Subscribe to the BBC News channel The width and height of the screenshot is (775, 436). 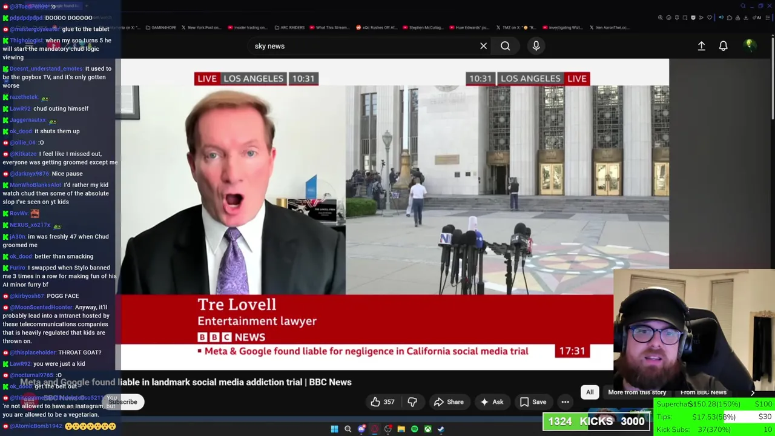(123, 401)
